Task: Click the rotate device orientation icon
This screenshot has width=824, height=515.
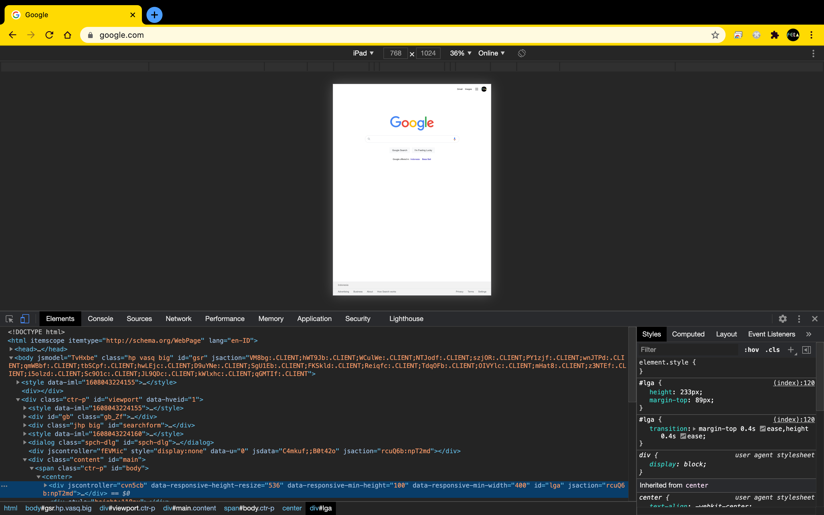Action: 522,53
